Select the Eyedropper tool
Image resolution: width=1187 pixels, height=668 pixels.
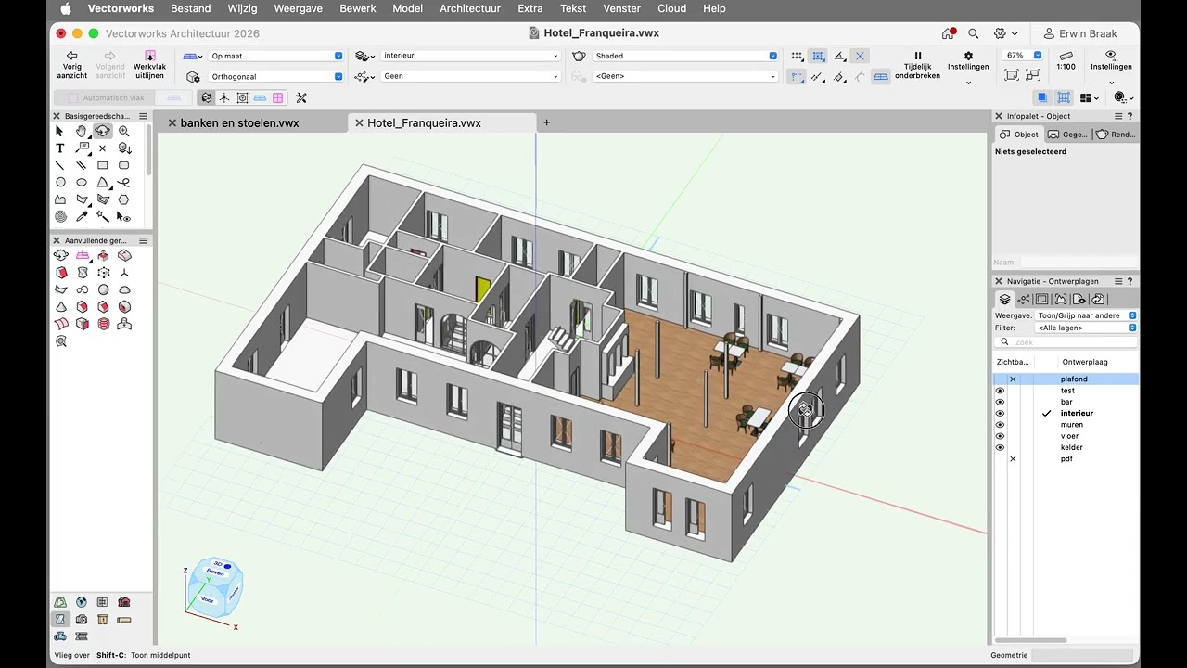pos(82,216)
